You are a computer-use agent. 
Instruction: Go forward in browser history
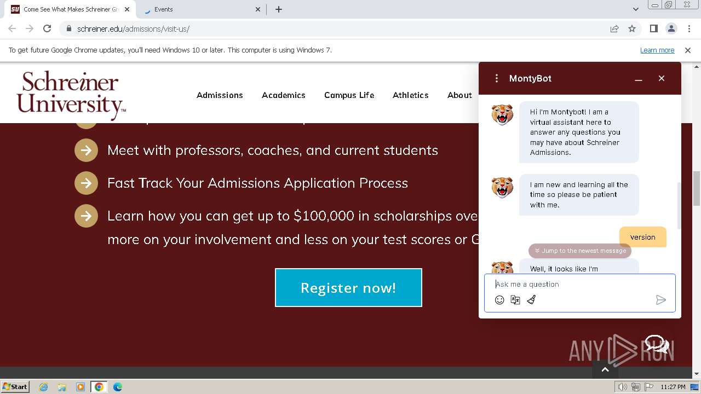tap(30, 28)
